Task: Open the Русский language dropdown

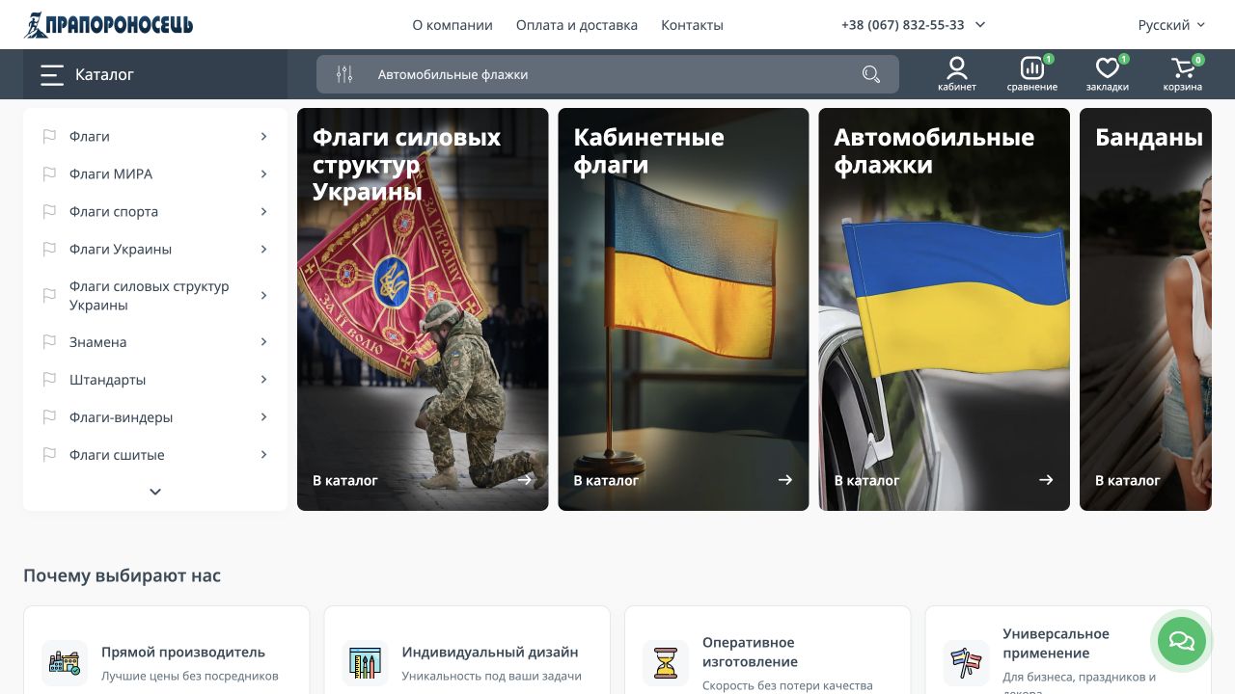Action: [1171, 25]
